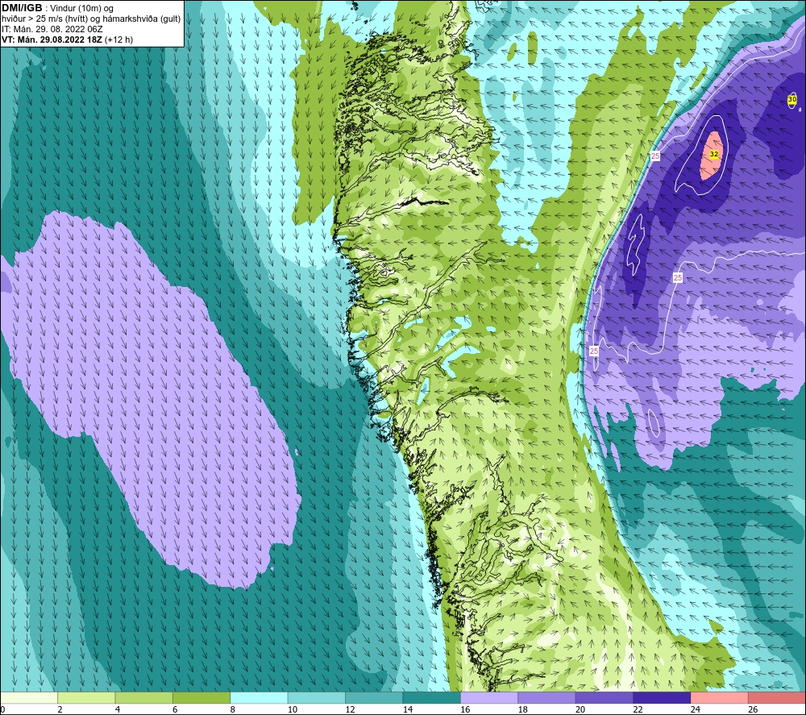Image resolution: width=806 pixels, height=715 pixels.
Task: Pick the pink 24–26 m/s swatch
Action: [x=720, y=697]
